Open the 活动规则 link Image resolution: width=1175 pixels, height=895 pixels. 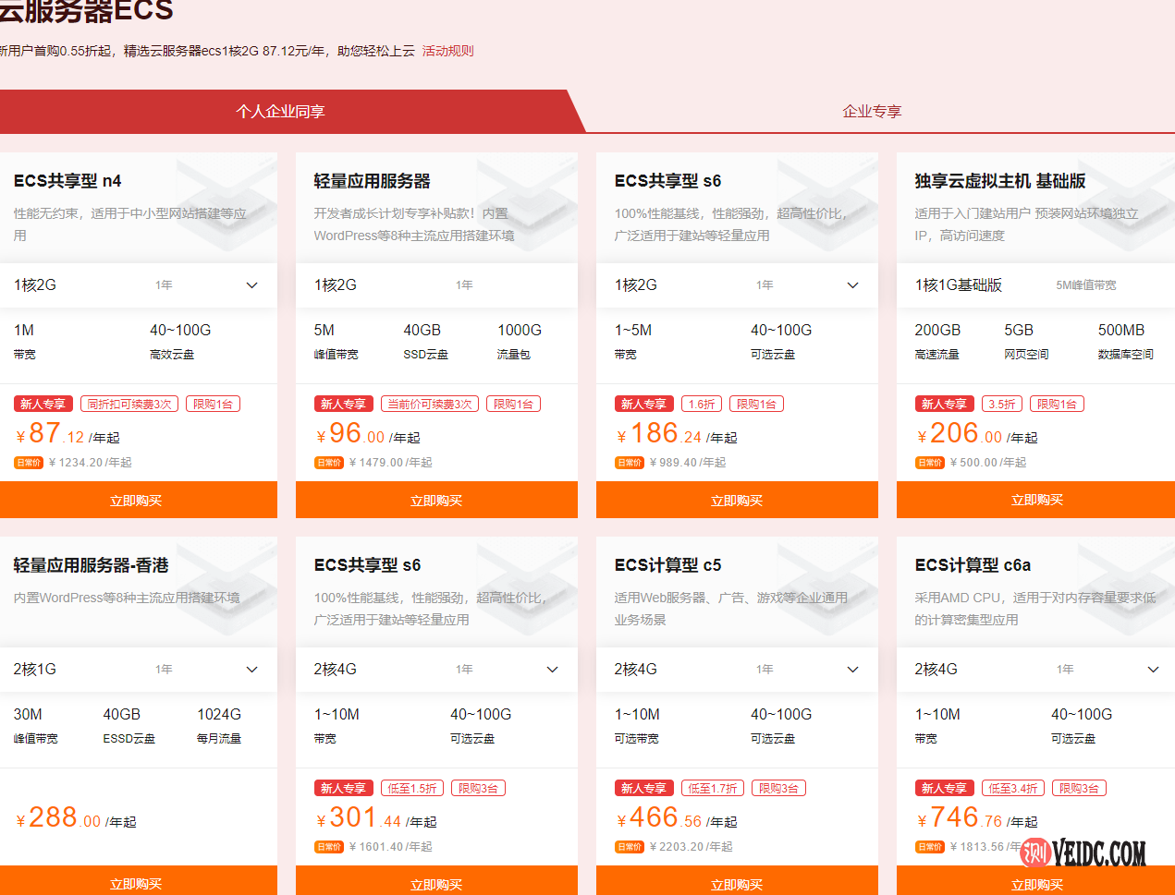[447, 51]
